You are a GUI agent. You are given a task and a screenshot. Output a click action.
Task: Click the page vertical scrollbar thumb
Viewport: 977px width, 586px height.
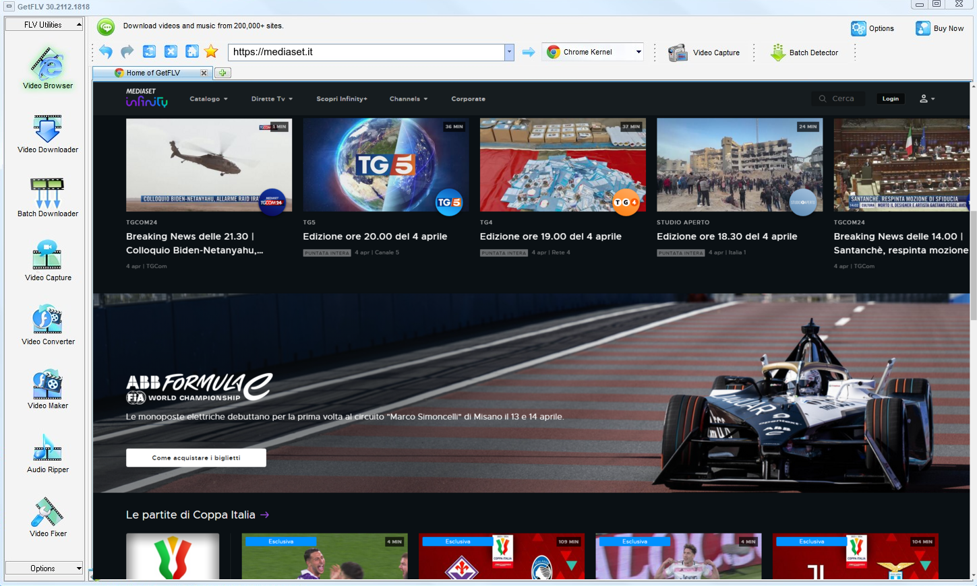tap(973, 265)
